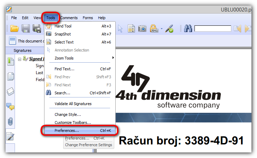Open the Forms menu
Image resolution: width=257 pixels, height=158 pixels.
tap(88, 18)
